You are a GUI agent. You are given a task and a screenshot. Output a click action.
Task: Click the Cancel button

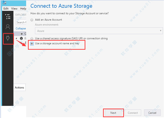(x=152, y=113)
